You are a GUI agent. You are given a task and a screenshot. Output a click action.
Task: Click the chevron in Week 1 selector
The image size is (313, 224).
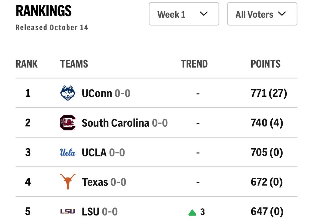pyautogui.click(x=204, y=14)
